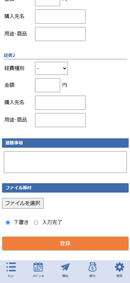Click the 用途・商品 field in 経費2
130x283 pixels.
(x=60, y=120)
